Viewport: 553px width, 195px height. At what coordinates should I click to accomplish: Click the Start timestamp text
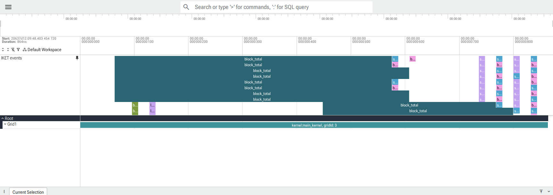click(x=29, y=38)
